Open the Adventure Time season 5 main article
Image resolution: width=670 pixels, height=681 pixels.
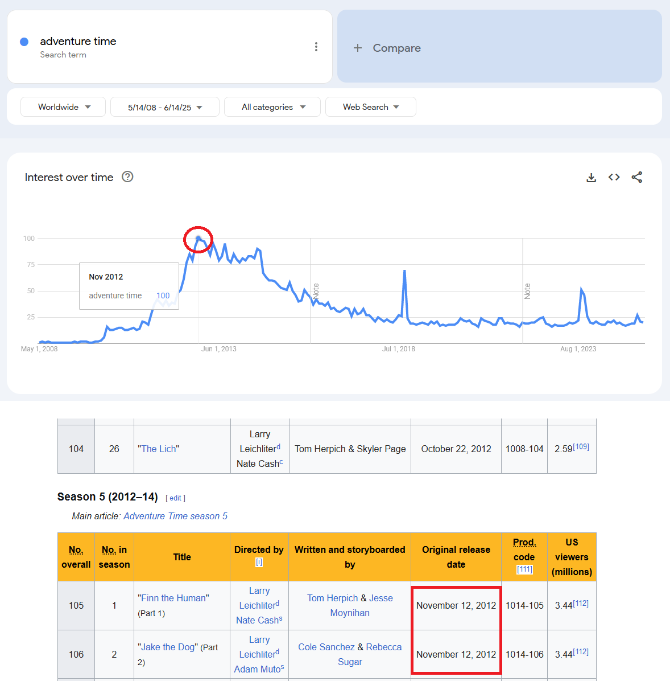tap(175, 516)
